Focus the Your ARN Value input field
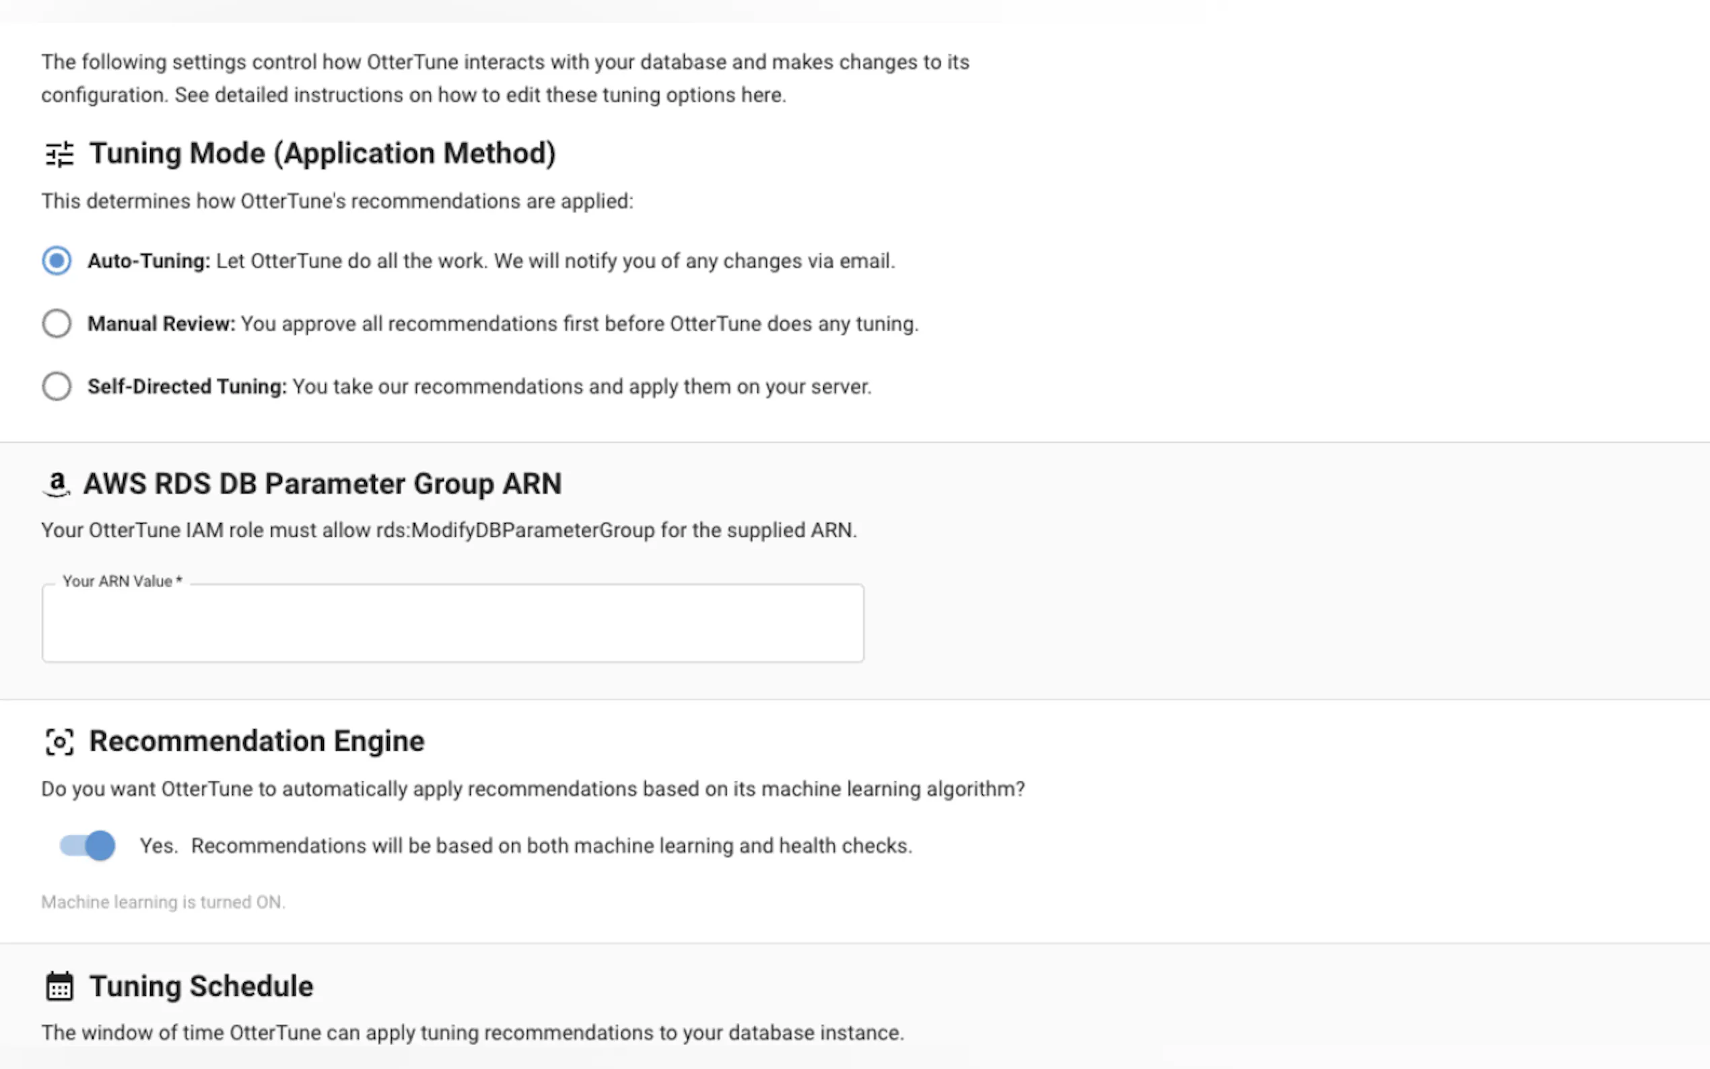Screen dimensions: 1710x1069 (452, 623)
